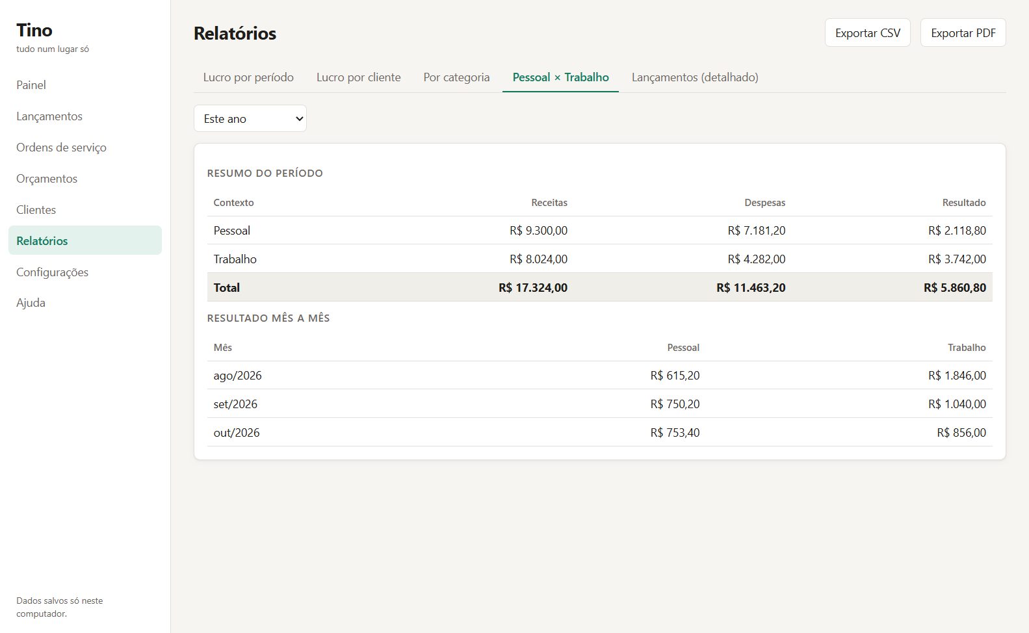Click the Pessoal row label in summary
Image resolution: width=1029 pixels, height=633 pixels.
[x=231, y=231]
